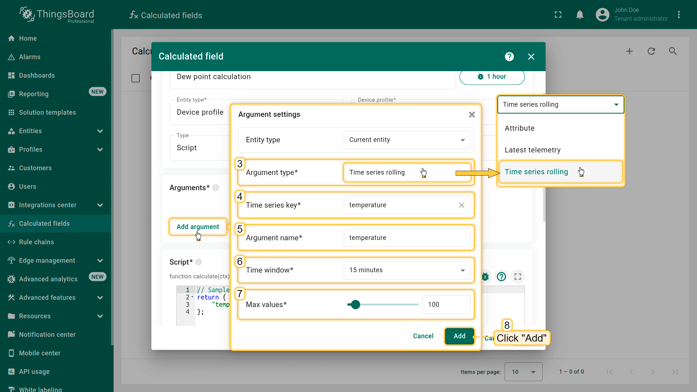Click the Add argument button
697x392 pixels.
pos(198,227)
